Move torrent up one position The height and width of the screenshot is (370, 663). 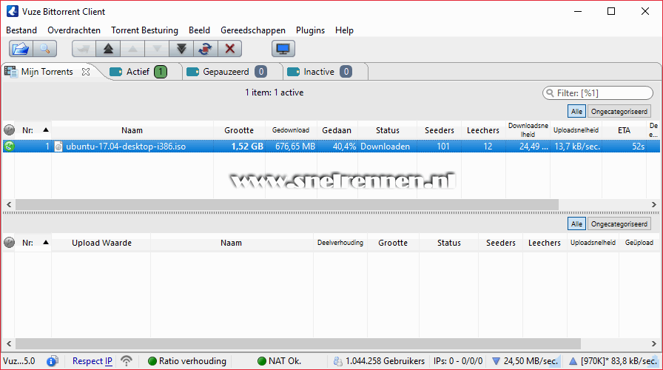click(x=132, y=49)
